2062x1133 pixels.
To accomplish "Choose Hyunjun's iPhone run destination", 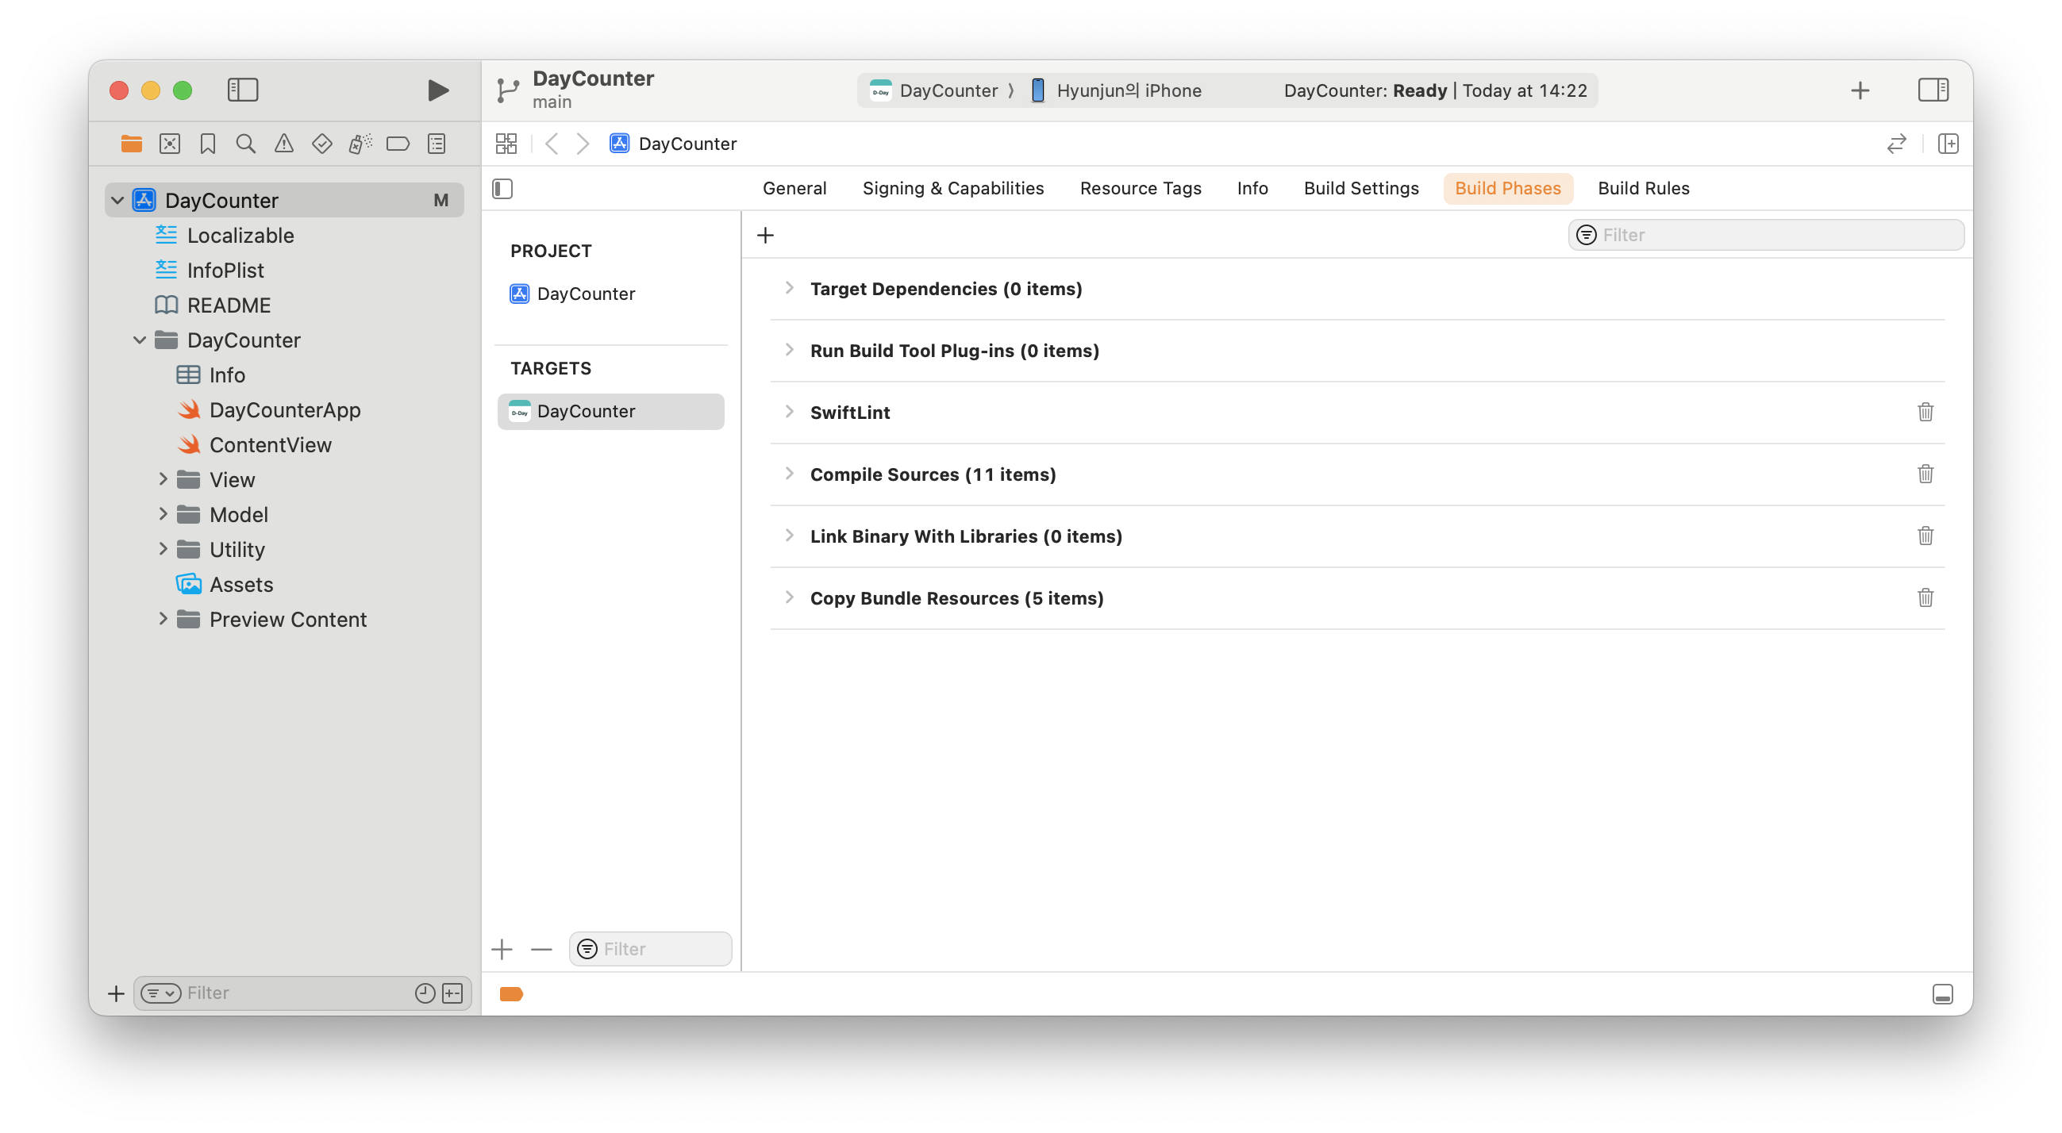I will 1128,90.
